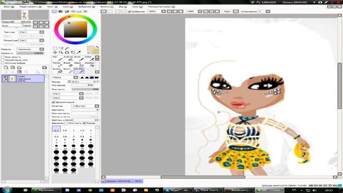Viewport: 343px width, 193px height.
Task: Select the Eraser tool
Action: (68, 64)
